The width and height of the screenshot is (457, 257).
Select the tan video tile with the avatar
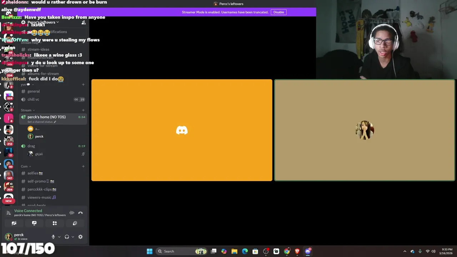[365, 130]
